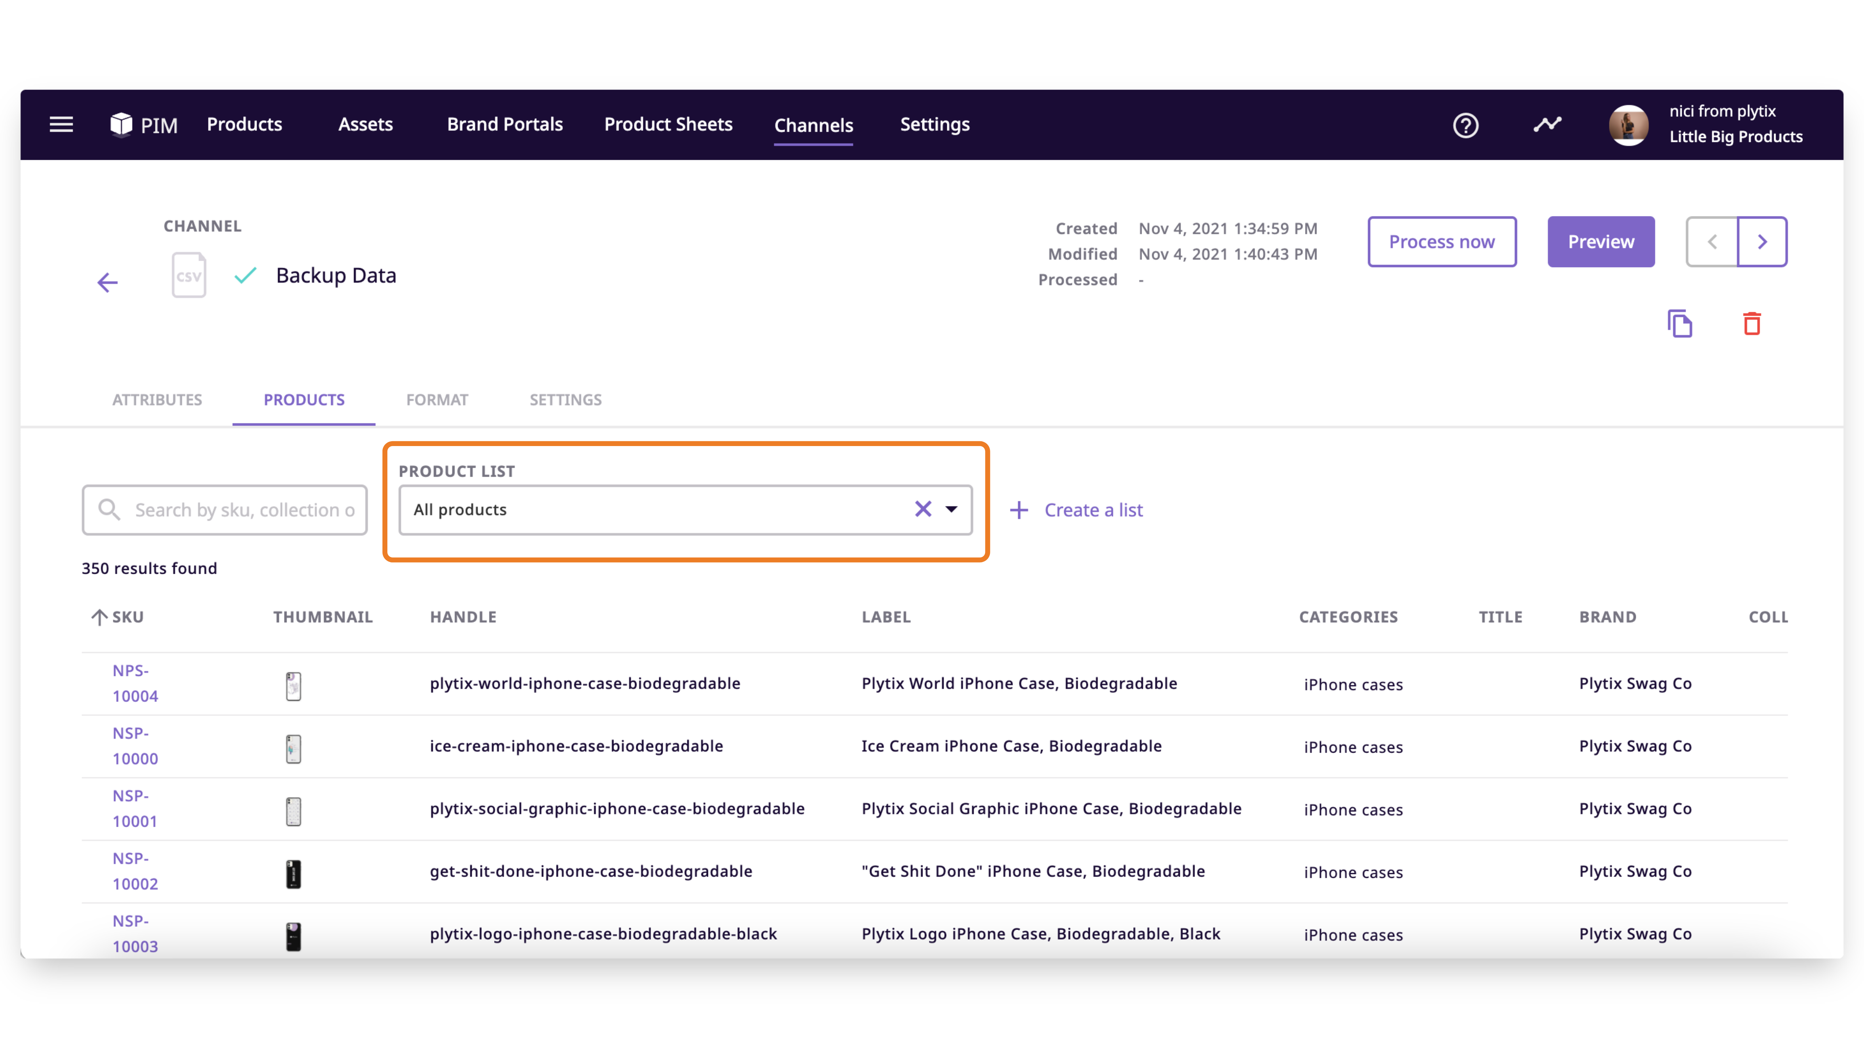
Task: Go to next channel chevron
Action: tap(1762, 242)
